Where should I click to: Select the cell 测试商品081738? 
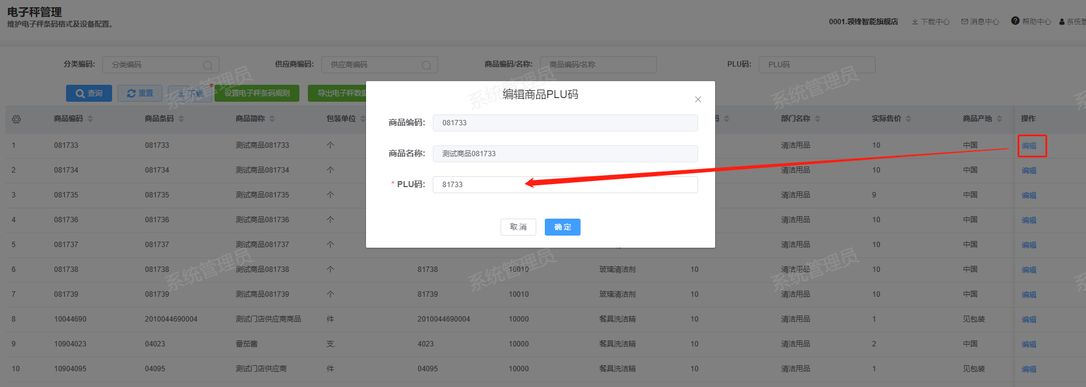[262, 270]
